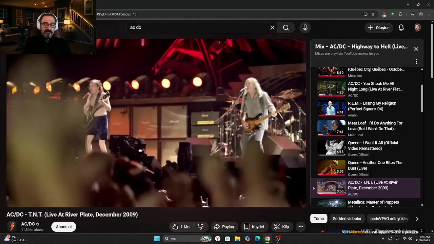Click the install app icon in address bar

click(366, 14)
